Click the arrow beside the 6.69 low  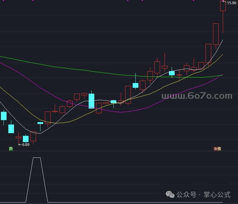coord(20,145)
